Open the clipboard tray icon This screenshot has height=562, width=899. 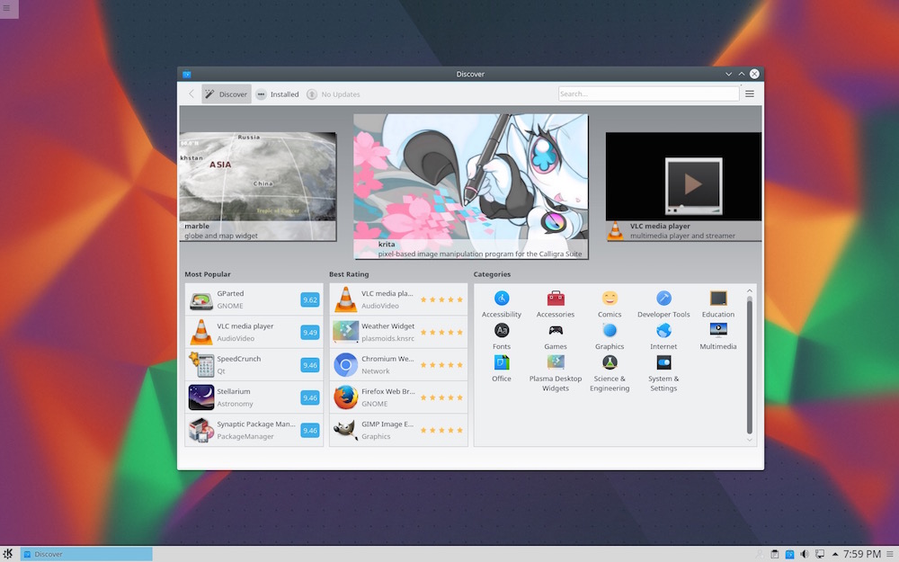point(775,554)
